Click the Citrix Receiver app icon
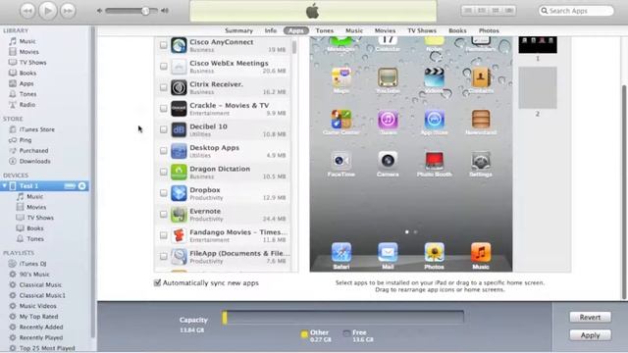This screenshot has height=353, width=628. pyautogui.click(x=179, y=87)
